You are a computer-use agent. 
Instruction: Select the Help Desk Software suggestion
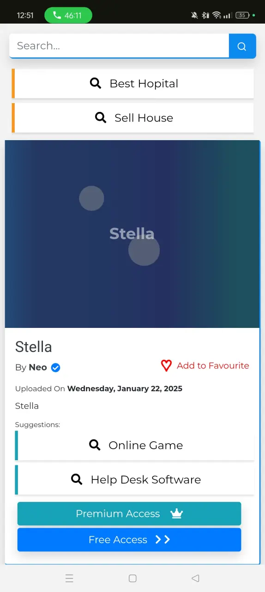point(135,480)
